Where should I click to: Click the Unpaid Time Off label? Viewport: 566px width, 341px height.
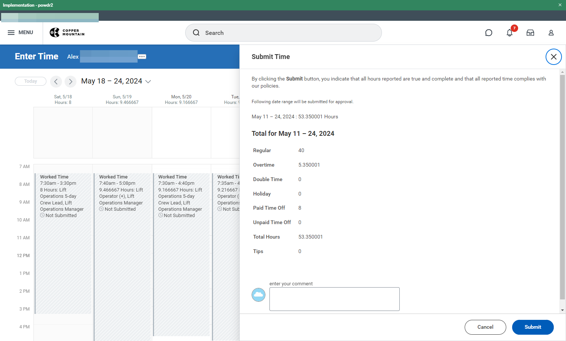(x=272, y=223)
